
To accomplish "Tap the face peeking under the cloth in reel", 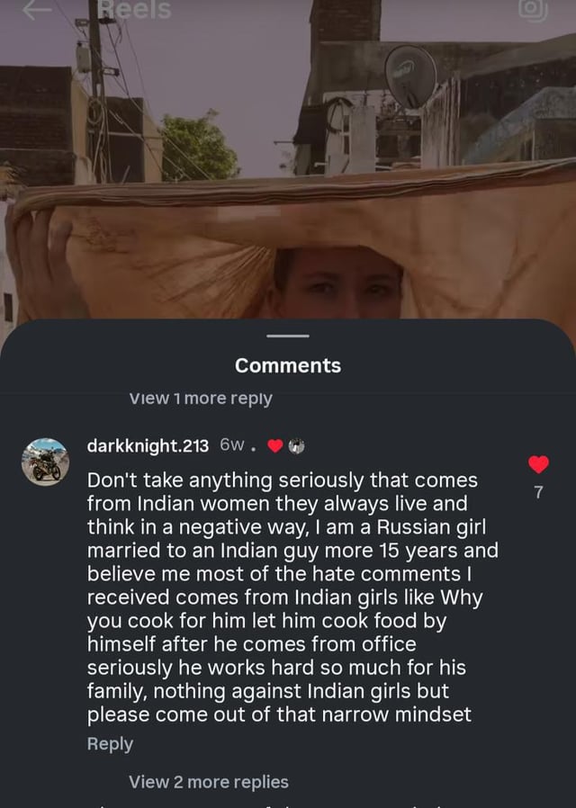I will pos(337,283).
